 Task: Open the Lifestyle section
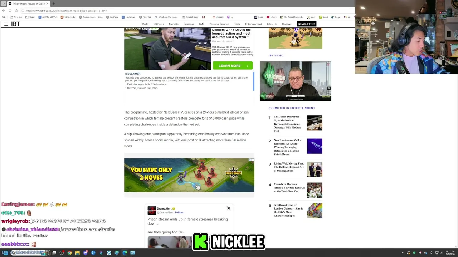click(x=272, y=24)
